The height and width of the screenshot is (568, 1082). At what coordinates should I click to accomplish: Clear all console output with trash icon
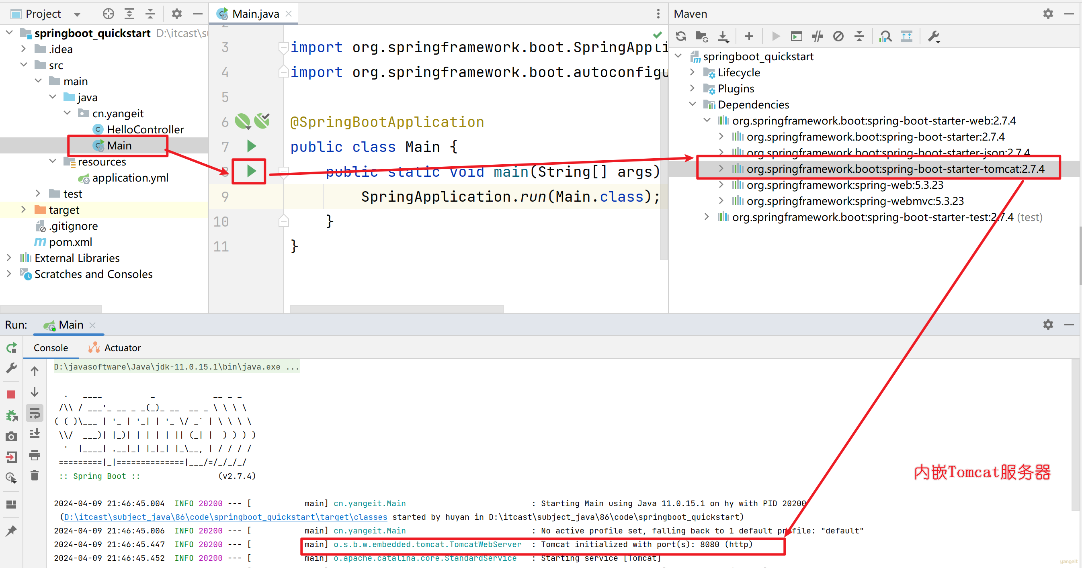tap(35, 475)
